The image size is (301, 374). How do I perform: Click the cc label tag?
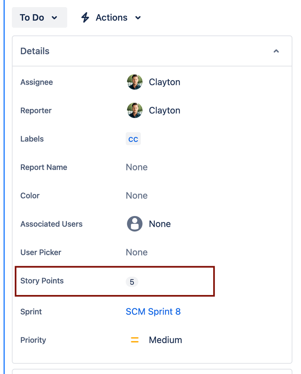tap(133, 139)
